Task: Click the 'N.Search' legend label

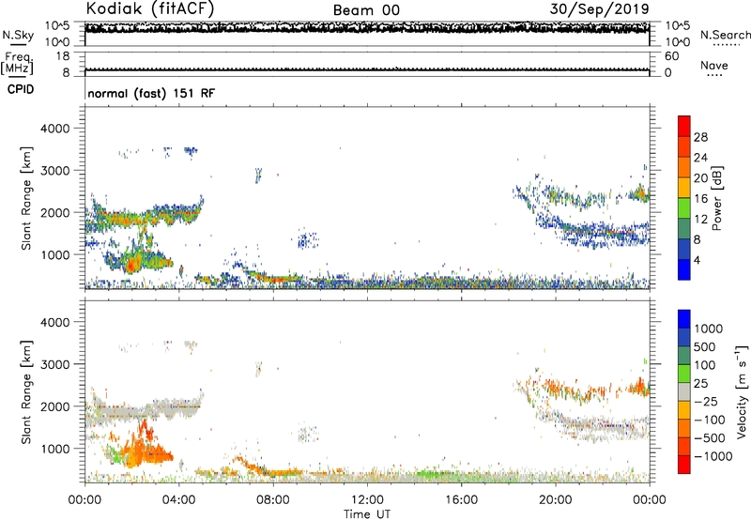Action: point(725,35)
